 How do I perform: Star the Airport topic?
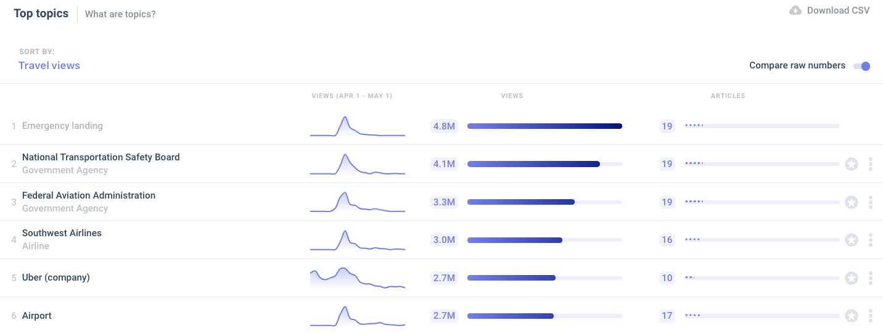pos(852,316)
